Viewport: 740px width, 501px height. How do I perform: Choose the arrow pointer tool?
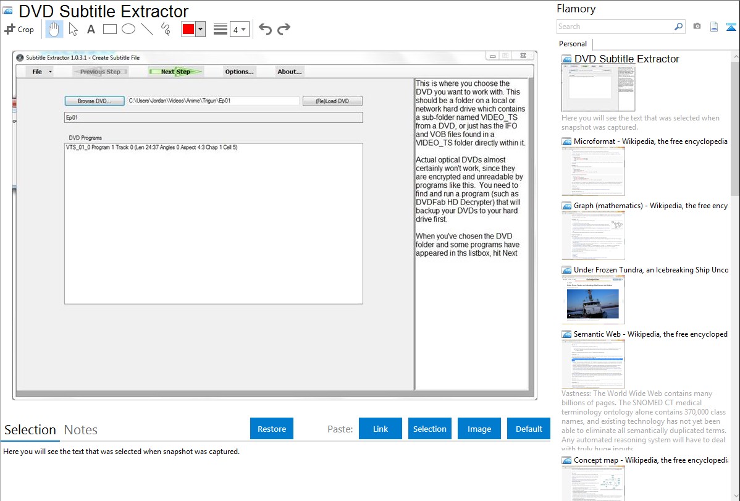(x=73, y=29)
